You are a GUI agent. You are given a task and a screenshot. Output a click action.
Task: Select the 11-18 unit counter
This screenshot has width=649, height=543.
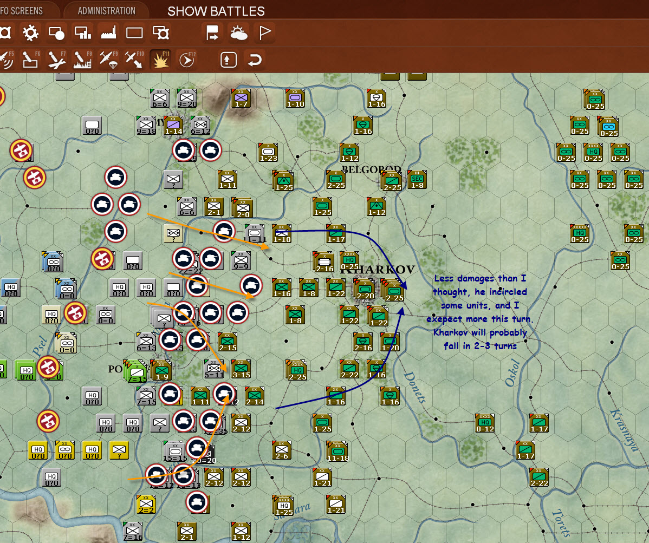338,451
